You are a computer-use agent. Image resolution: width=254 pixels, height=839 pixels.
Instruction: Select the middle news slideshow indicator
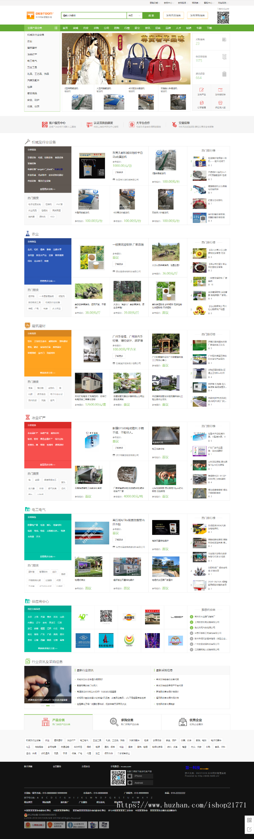coord(48,705)
